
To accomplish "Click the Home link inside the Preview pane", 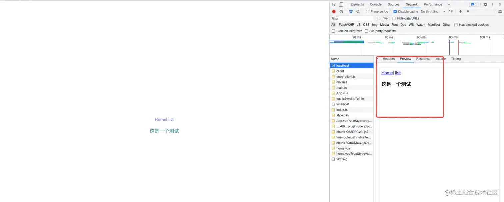I will pyautogui.click(x=387, y=73).
